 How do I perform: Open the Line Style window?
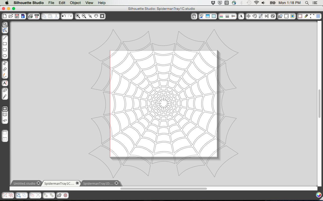[227, 16]
